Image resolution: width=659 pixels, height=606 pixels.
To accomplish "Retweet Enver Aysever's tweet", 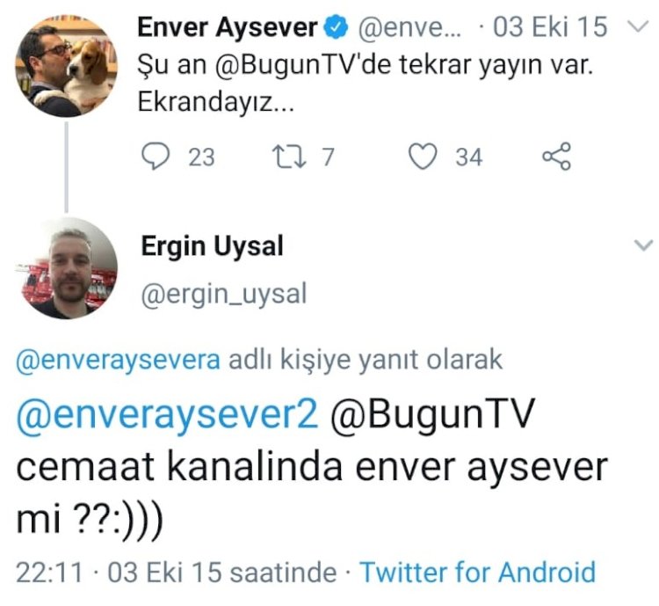I will point(289,157).
